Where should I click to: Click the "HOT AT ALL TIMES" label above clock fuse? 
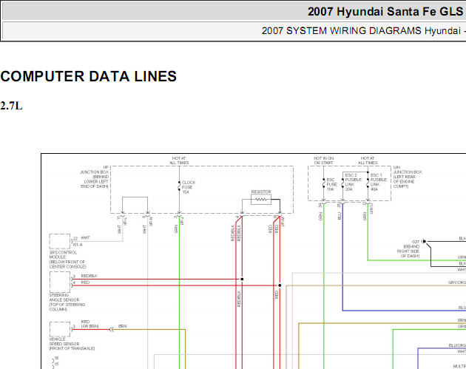179,160
